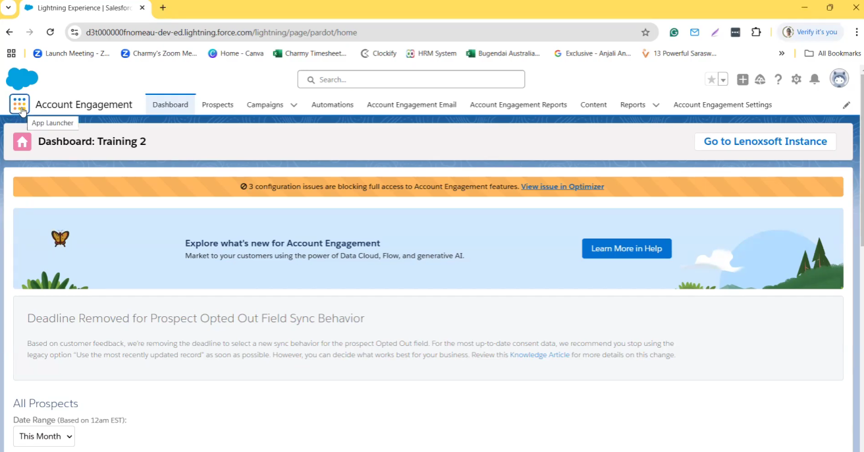Open the Salesforce Help question mark
864x452 pixels.
(x=778, y=80)
